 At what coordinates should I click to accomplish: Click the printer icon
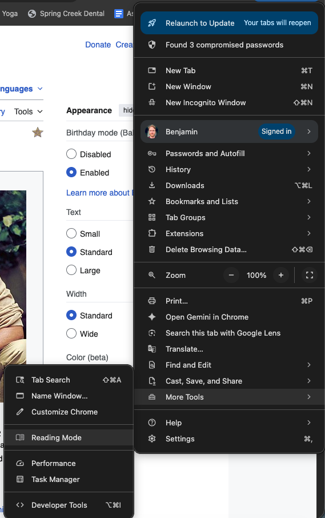pyautogui.click(x=152, y=301)
